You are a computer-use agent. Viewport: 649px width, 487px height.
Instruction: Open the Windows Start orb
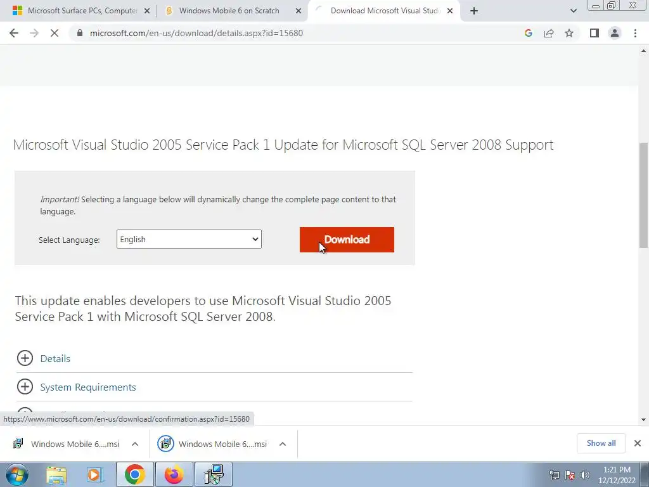click(x=16, y=474)
